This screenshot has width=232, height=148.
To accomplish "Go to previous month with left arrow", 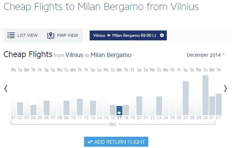I will tap(6, 88).
